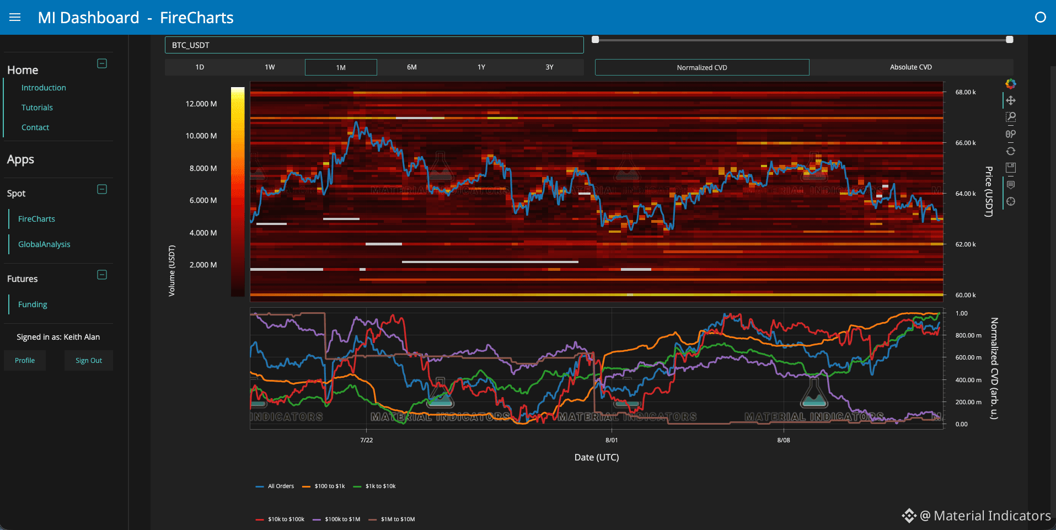
Task: Save the chart with the floppy disk icon
Action: point(1010,168)
